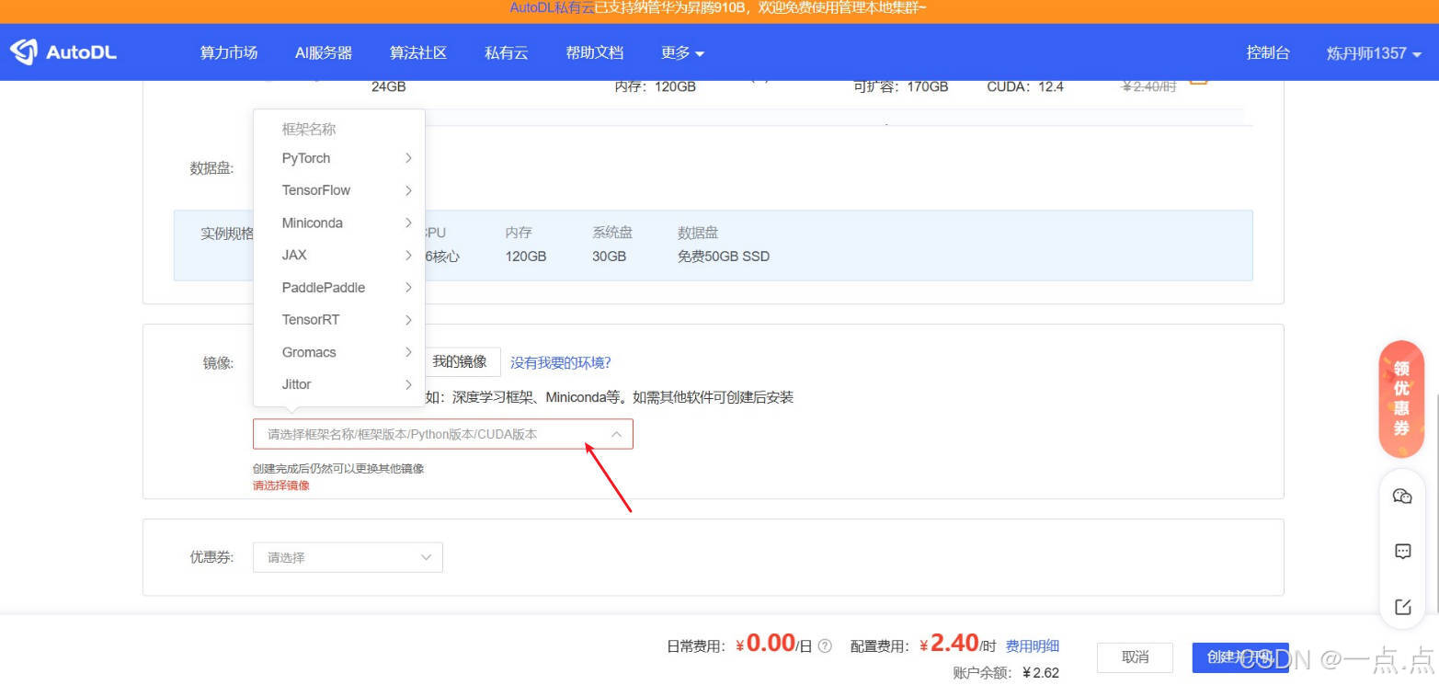Expand the JAX framework submenu
The width and height of the screenshot is (1439, 685).
click(339, 255)
